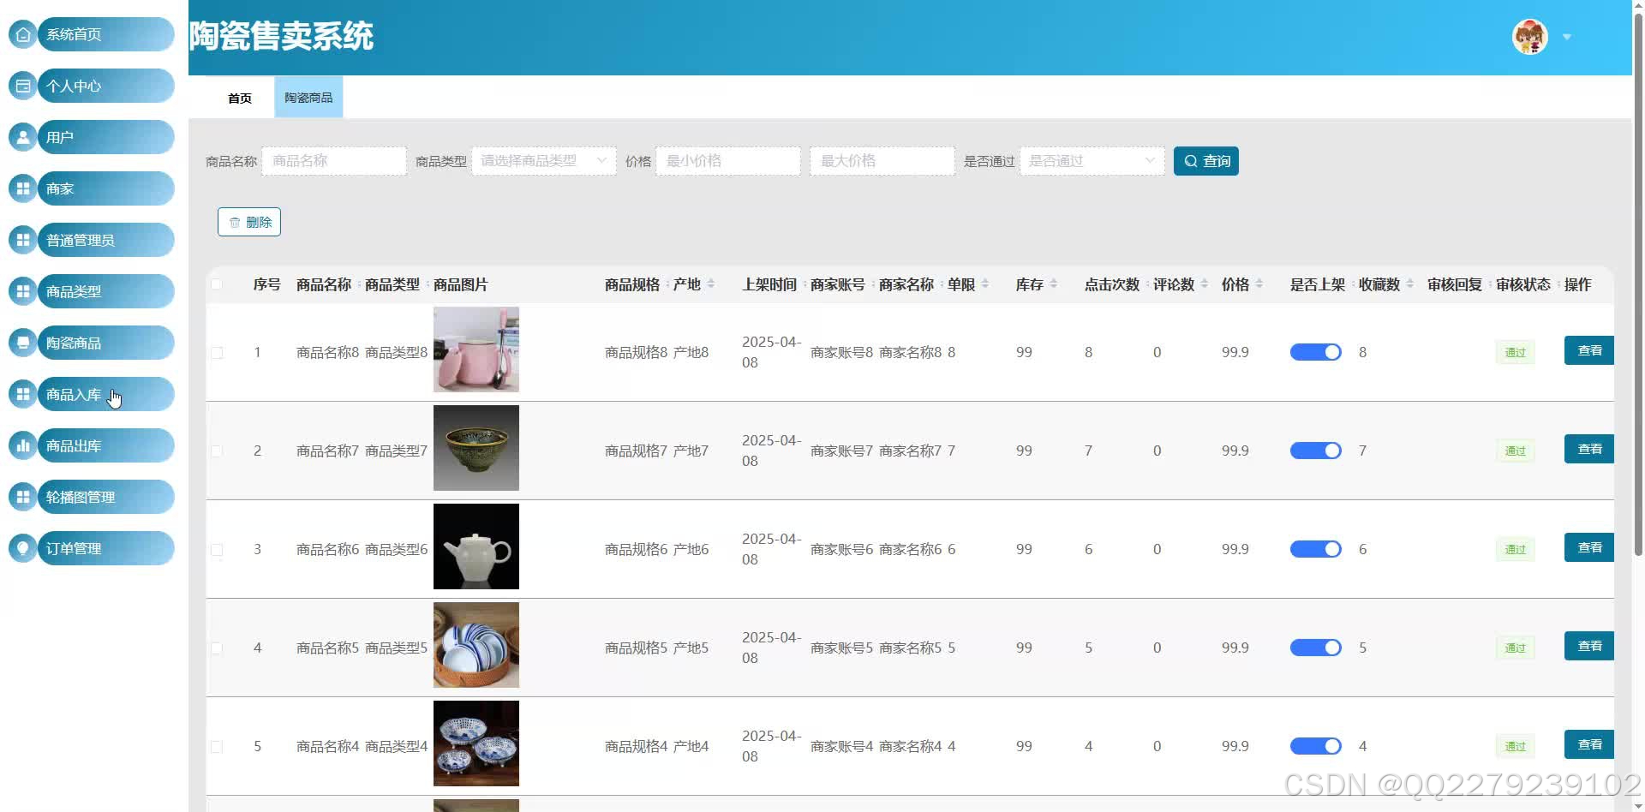This screenshot has width=1645, height=812.
Task: Open the 商品类型 filter dropdown
Action: click(544, 161)
